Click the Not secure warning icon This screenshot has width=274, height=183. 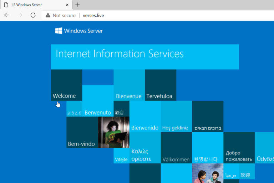tap(48, 15)
